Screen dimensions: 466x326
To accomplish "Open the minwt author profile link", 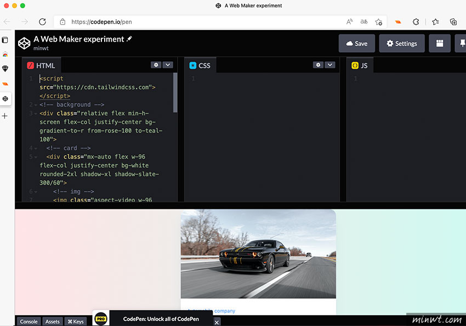I will pyautogui.click(x=41, y=48).
